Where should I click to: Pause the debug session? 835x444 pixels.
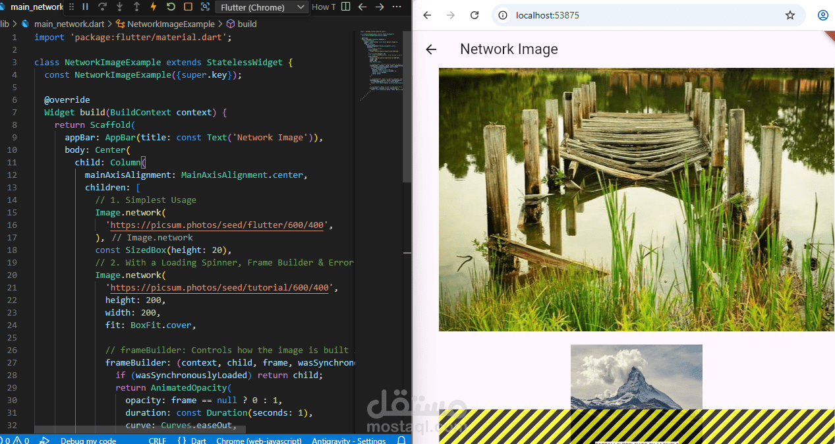tap(85, 7)
